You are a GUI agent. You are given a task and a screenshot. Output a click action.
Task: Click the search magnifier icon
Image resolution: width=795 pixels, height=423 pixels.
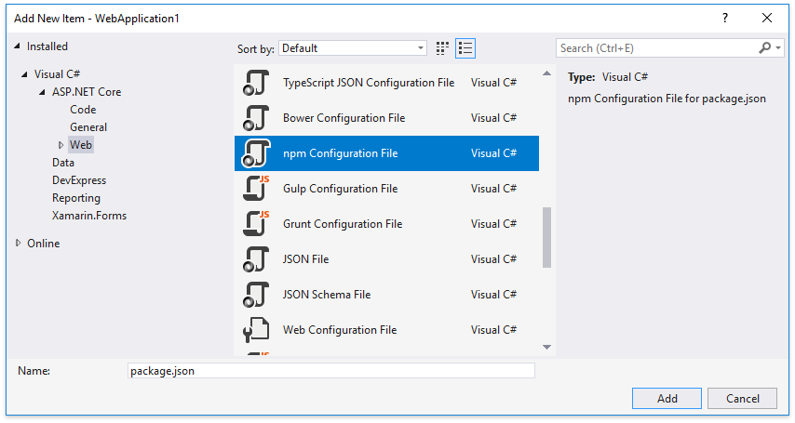pos(764,47)
